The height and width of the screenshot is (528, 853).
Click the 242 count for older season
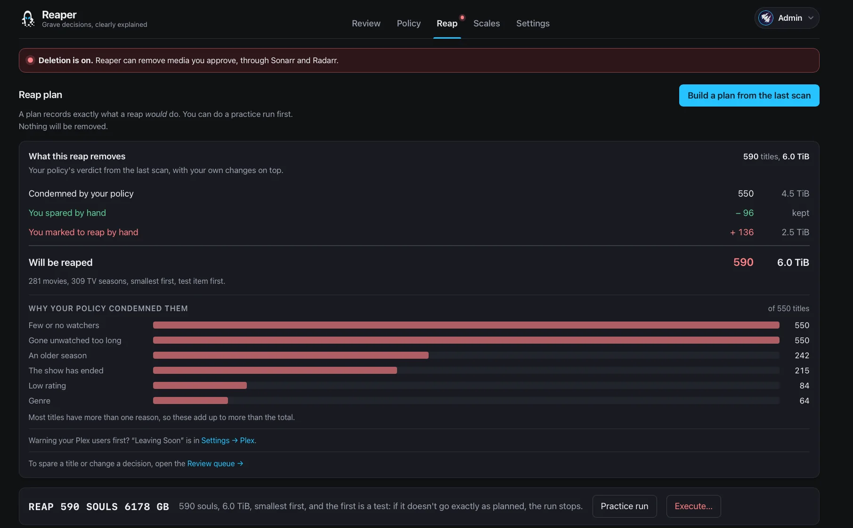coord(802,355)
